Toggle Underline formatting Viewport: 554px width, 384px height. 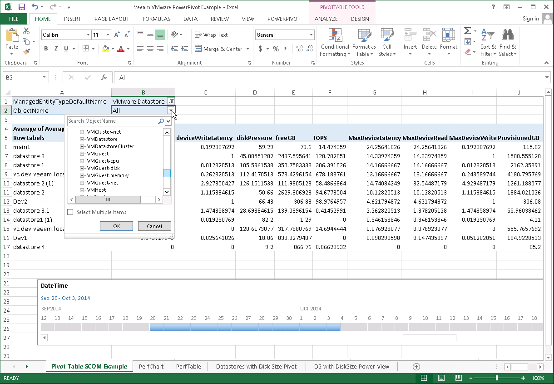(x=66, y=49)
